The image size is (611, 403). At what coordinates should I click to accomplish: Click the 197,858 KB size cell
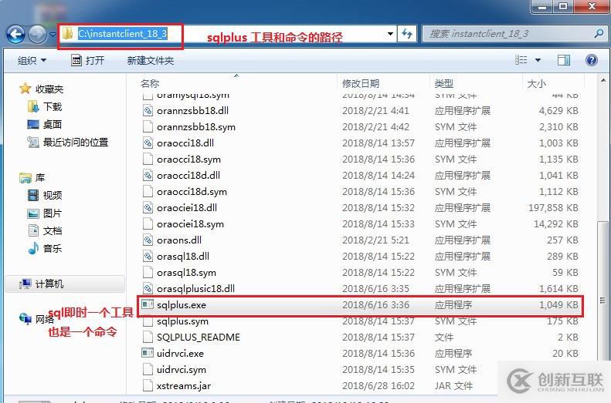click(x=553, y=207)
